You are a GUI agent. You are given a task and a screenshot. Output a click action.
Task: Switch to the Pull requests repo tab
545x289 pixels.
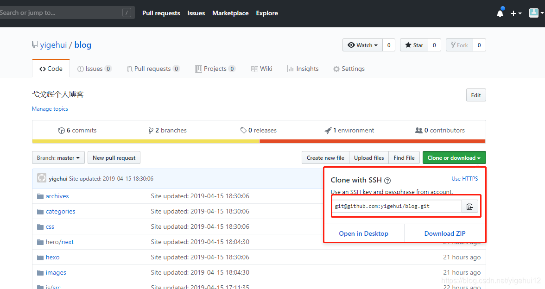[x=153, y=69]
